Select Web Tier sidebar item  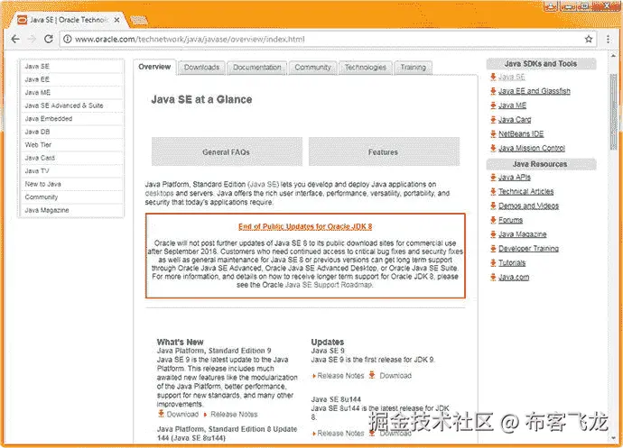click(72, 145)
